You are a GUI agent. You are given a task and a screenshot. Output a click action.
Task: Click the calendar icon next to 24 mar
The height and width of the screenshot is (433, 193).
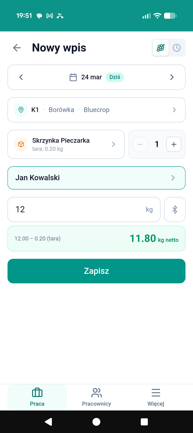pos(73,77)
